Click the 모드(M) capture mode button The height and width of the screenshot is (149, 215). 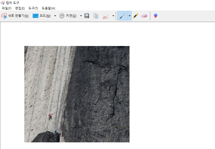(x=42, y=16)
